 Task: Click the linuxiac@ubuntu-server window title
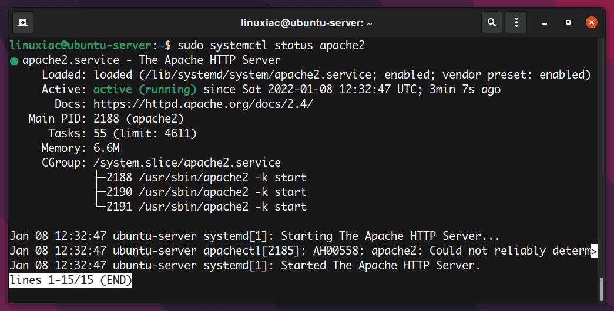(307, 23)
